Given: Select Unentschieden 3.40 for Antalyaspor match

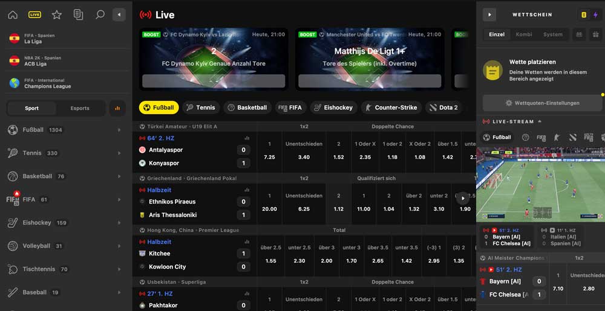Looking at the screenshot, I should (x=304, y=152).
